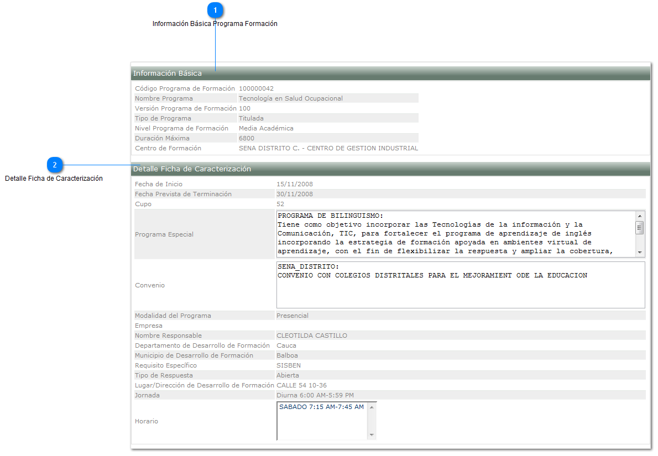Image resolution: width=658 pixels, height=456 pixels.
Task: Click the Información Básica Programa Formación label
Action: [215, 23]
